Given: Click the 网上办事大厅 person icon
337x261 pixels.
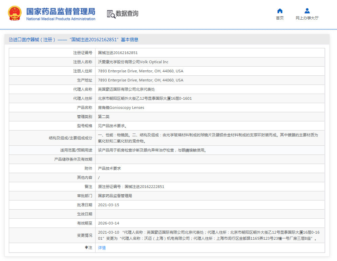Looking at the screenshot, I should pyautogui.click(x=307, y=10).
